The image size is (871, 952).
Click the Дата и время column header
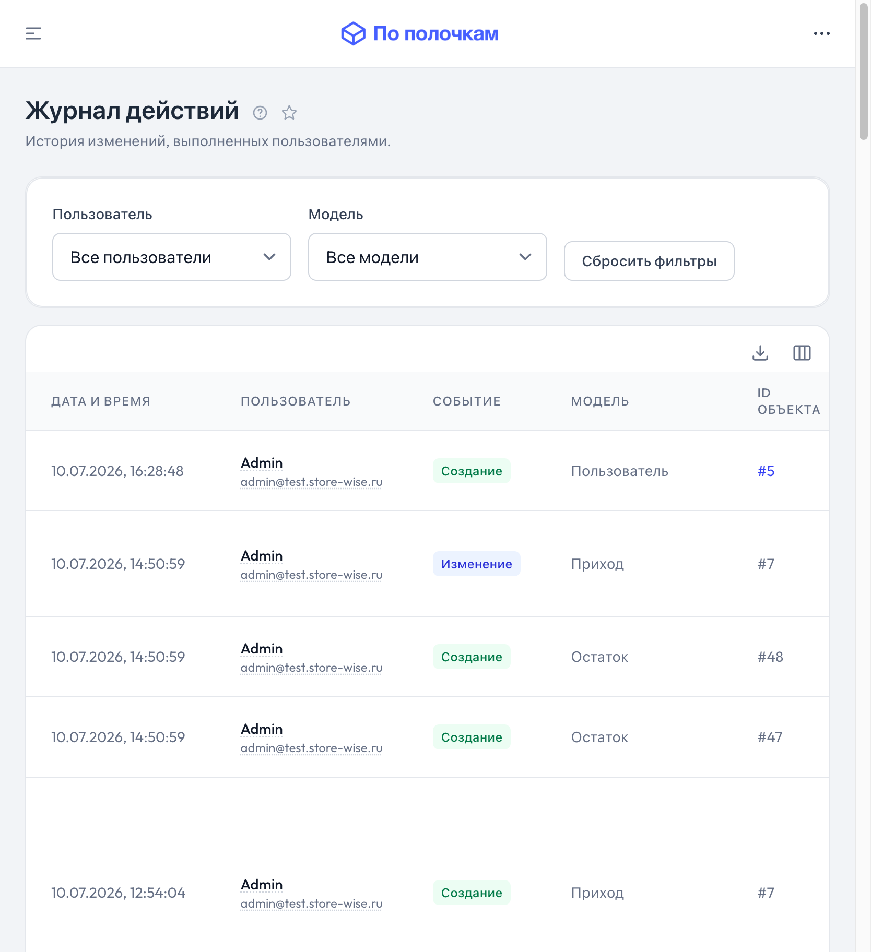[x=101, y=401]
